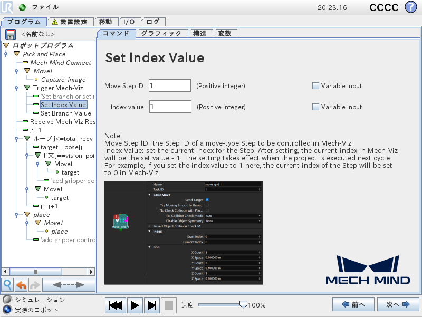The width and height of the screenshot is (422, 317).
Task: Select the シミュレーション radio option
Action: click(x=7, y=300)
